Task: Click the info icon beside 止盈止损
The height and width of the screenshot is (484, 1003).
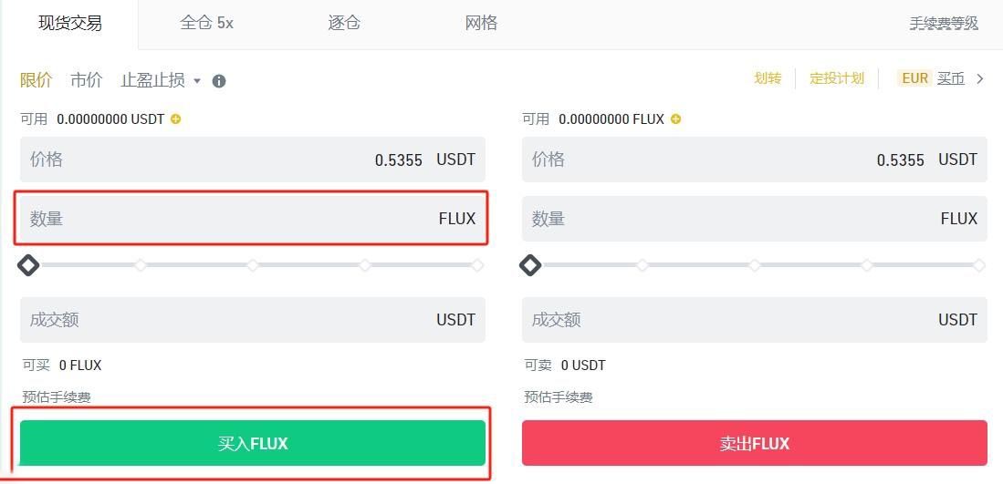Action: click(219, 81)
